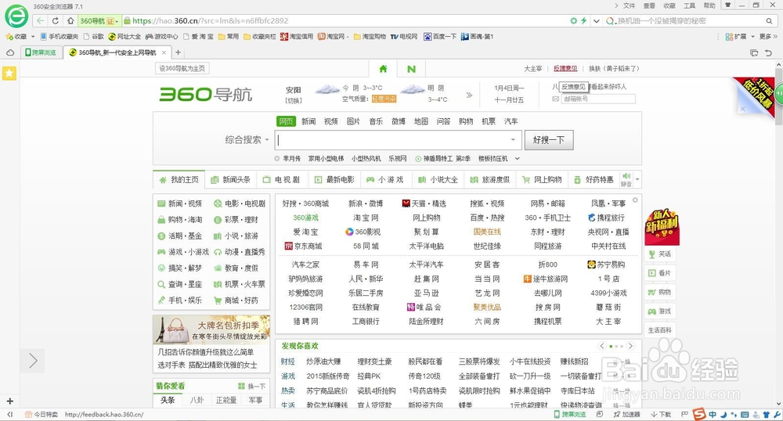Viewport: 783px width, 421px height.
Task: Toggle the 静音 mute speaker icon
Action: [626, 179]
